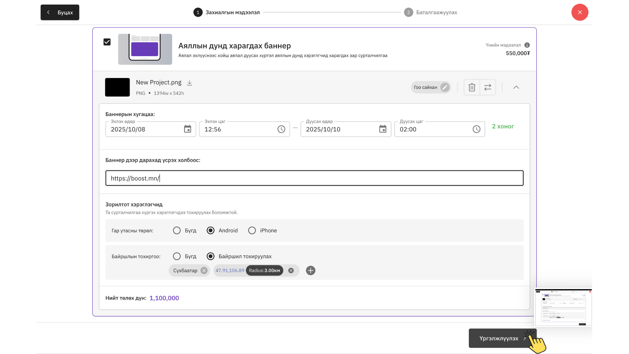The image size is (629, 354).
Task: Select iPhone phone type radio
Action: (252, 230)
